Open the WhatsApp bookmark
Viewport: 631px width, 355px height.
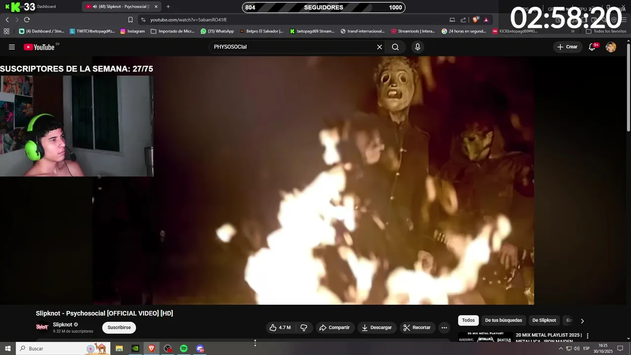(x=217, y=31)
